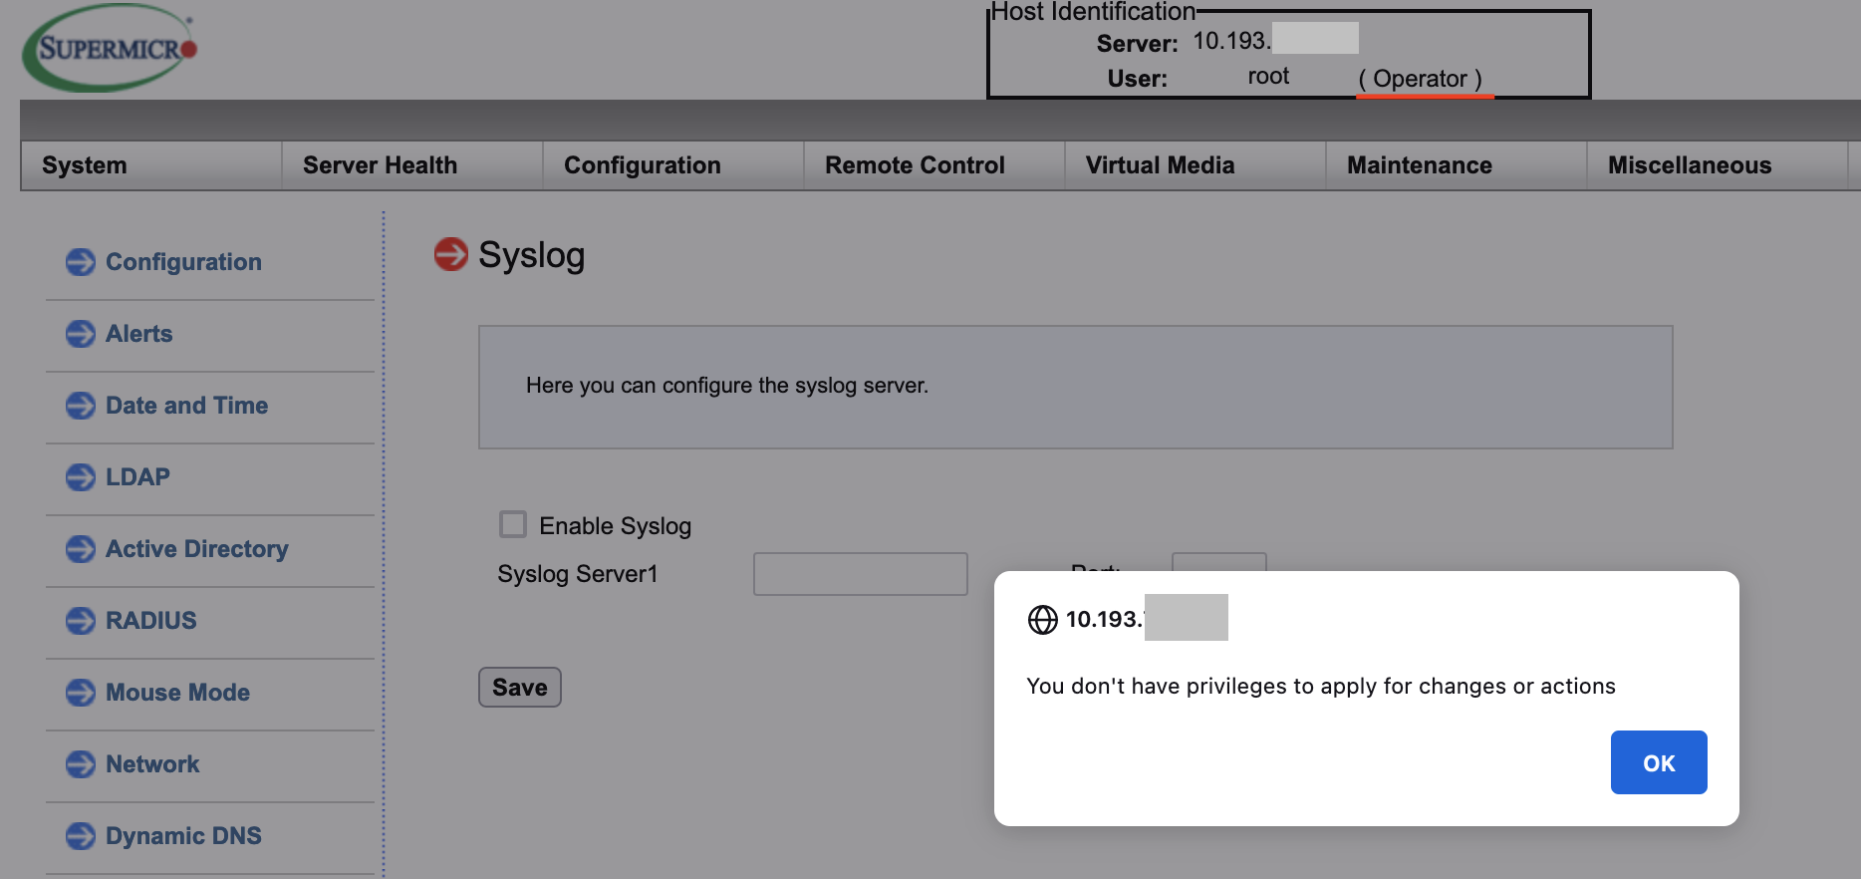This screenshot has height=879, width=1861.
Task: Click the syslog server description text
Action: pyautogui.click(x=727, y=386)
